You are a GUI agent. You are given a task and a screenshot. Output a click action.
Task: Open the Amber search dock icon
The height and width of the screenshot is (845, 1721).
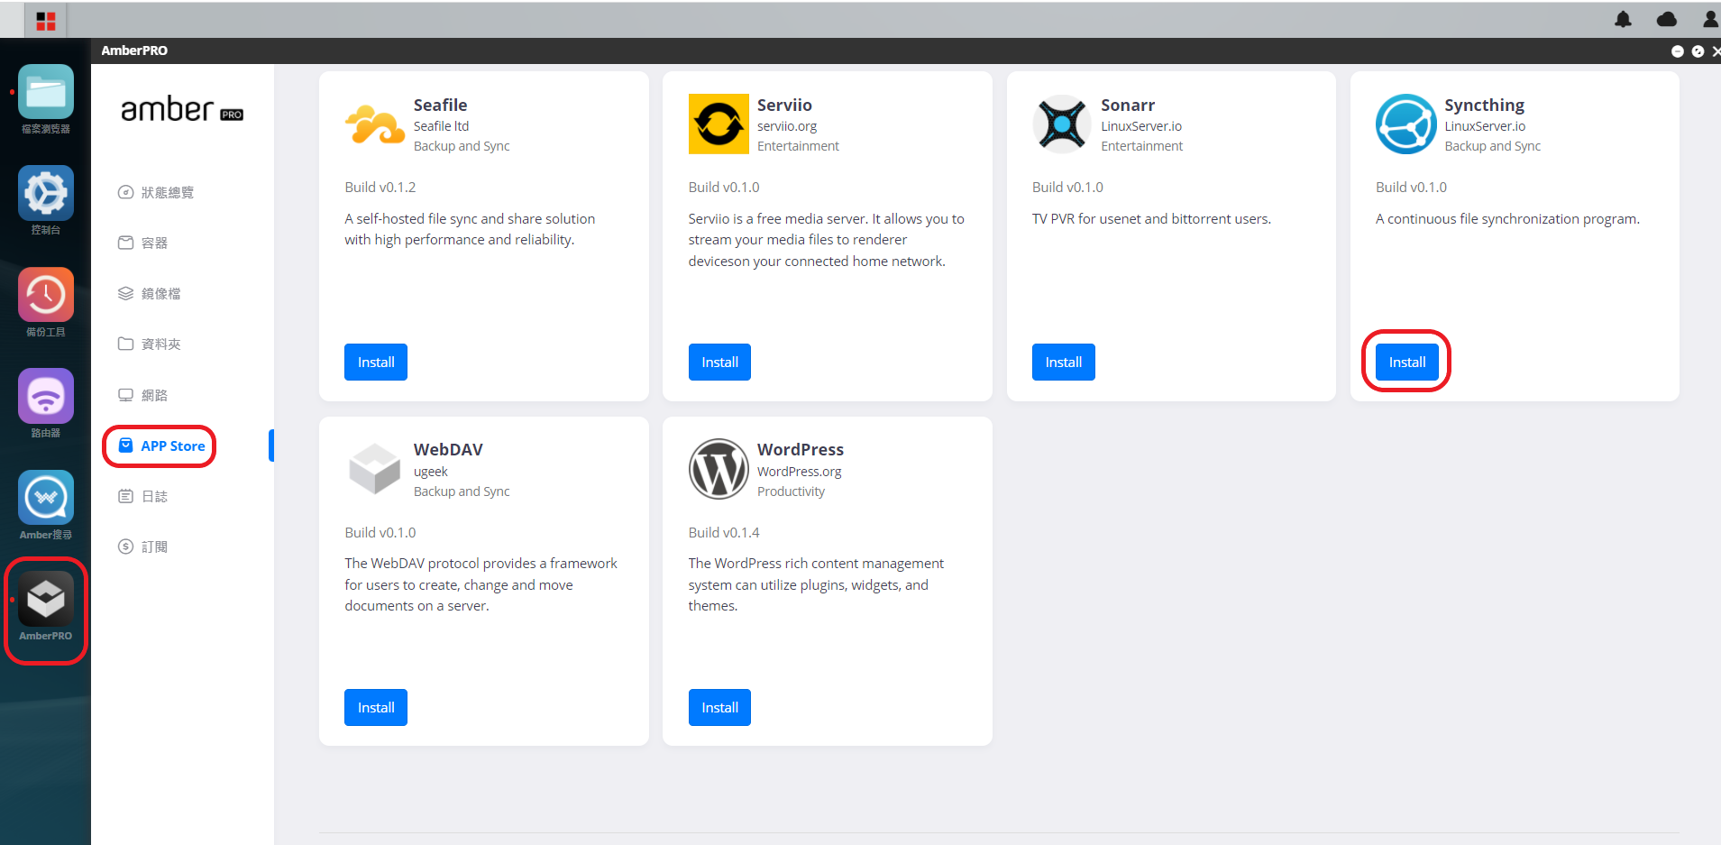tap(46, 497)
